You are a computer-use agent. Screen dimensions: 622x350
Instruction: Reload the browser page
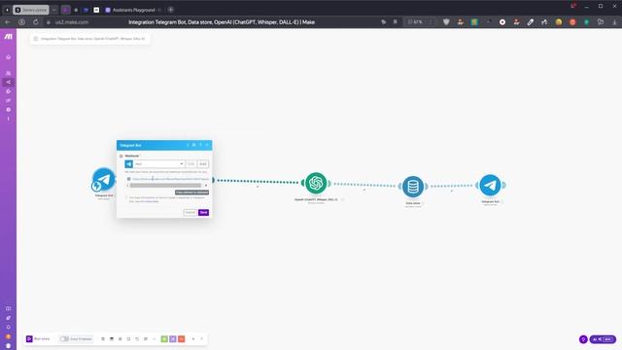[x=36, y=22]
